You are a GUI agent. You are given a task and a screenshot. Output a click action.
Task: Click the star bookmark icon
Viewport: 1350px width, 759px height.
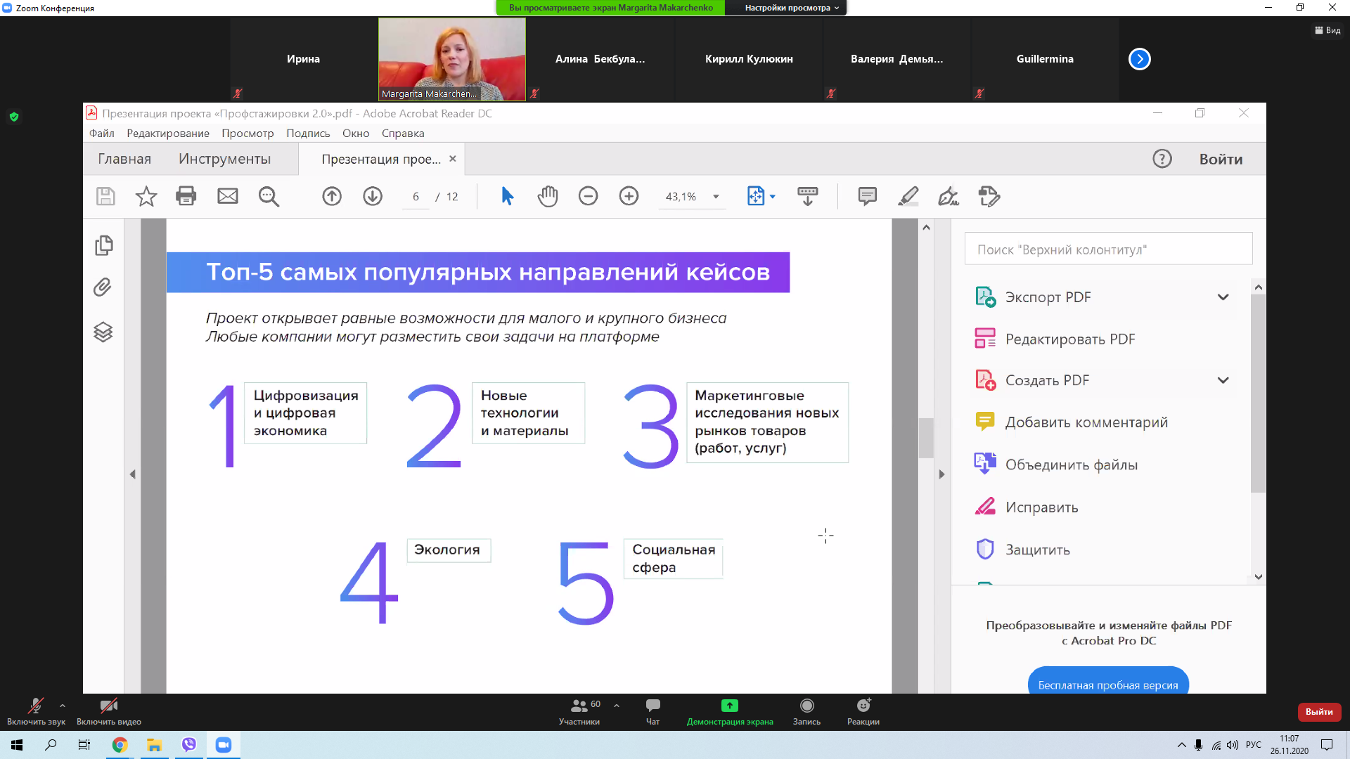pos(146,196)
